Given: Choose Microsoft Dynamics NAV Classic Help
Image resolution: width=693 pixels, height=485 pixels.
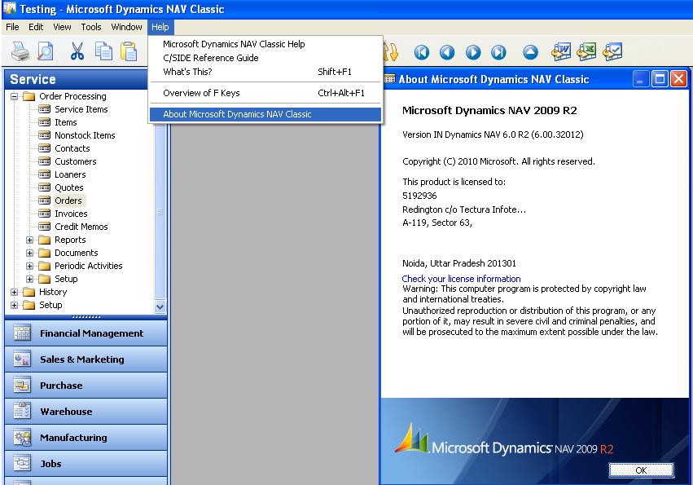Looking at the screenshot, I should coord(265,44).
